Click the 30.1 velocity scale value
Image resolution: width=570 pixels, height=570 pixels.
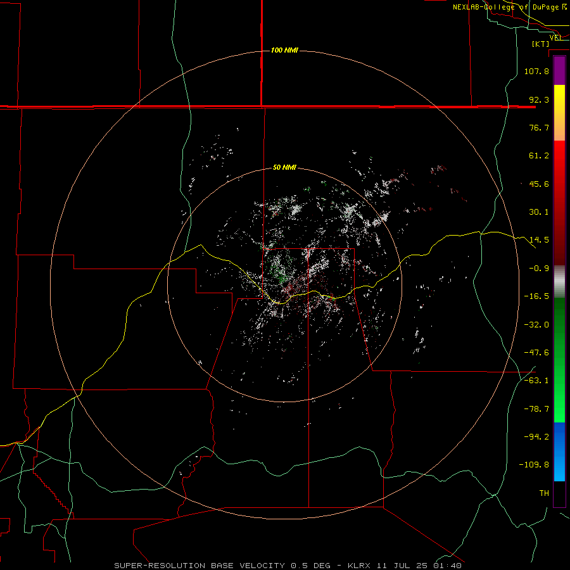click(539, 212)
